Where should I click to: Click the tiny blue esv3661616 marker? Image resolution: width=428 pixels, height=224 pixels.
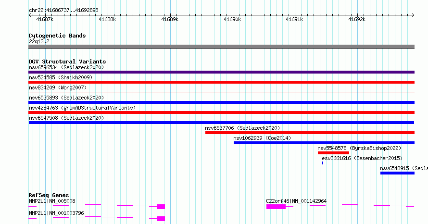pos(323,163)
